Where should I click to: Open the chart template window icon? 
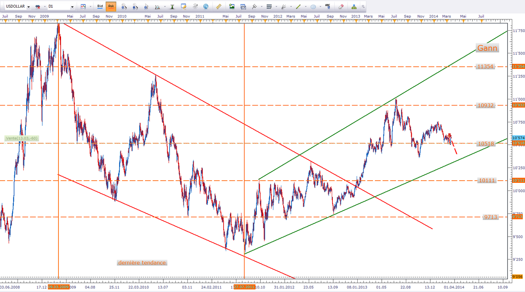[x=243, y=7]
